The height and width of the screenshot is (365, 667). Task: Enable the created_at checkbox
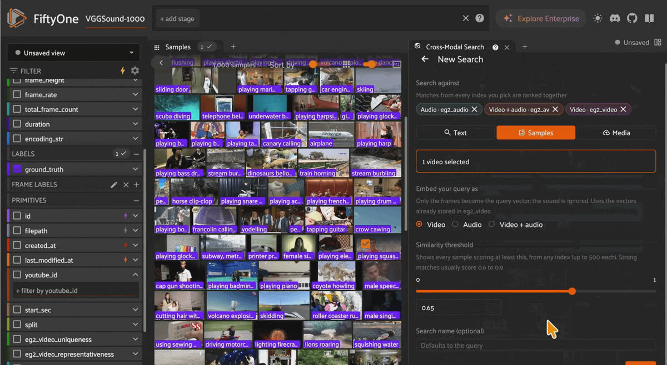[x=17, y=245]
